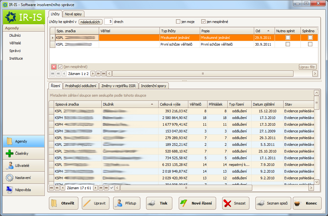Create a new case with Nové řízení
The height and width of the screenshot is (216, 328).
[x=197, y=203]
